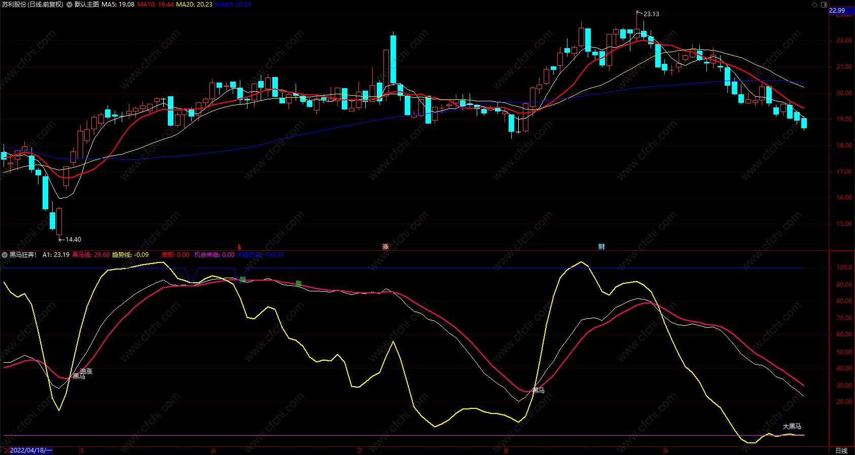Click the red 涨 marker icon
Screen dimensions: 855x455
(x=385, y=247)
